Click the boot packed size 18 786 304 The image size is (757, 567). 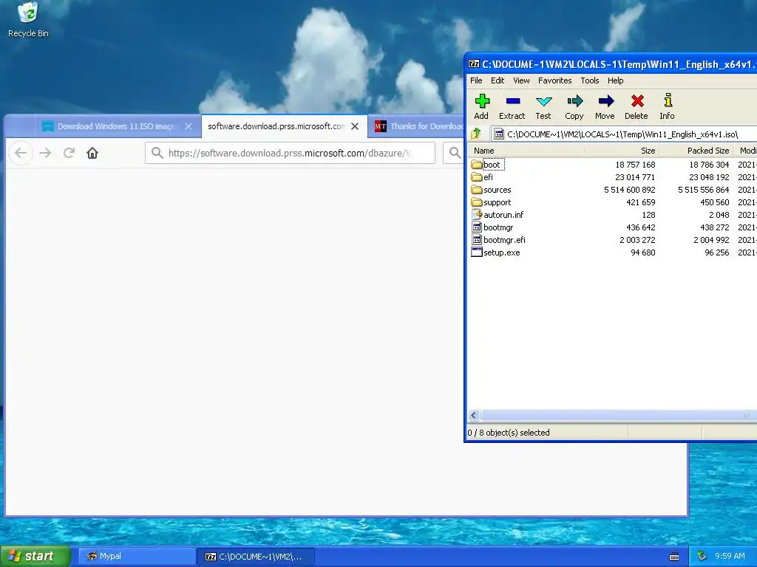709,165
